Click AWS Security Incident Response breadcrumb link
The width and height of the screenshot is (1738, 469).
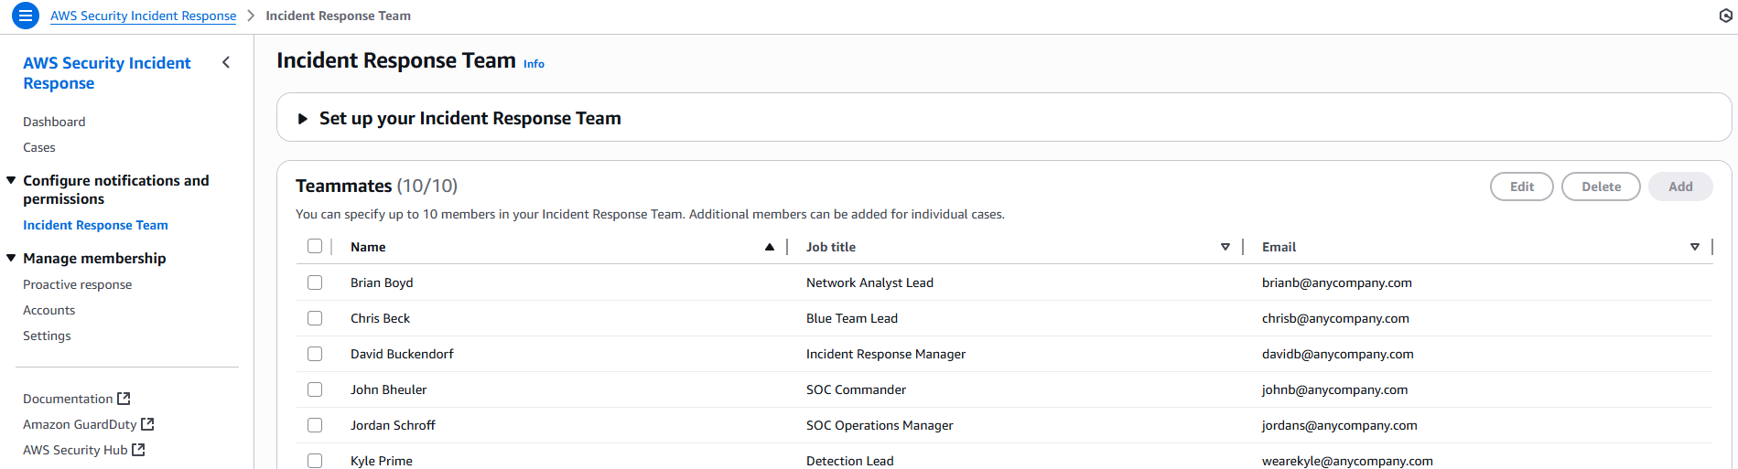pyautogui.click(x=143, y=16)
